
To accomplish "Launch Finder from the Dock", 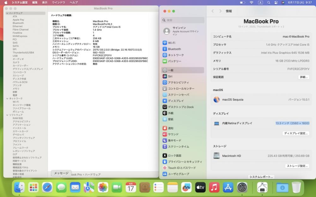I will click(19, 187).
